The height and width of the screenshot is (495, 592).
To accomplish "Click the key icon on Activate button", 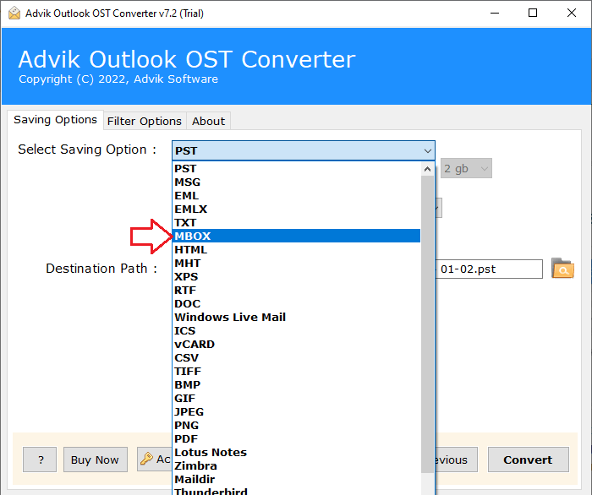I will coord(146,459).
